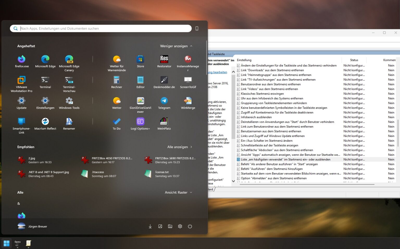Launch ScreenToGif
This screenshot has height=249, width=400.
(x=188, y=82)
